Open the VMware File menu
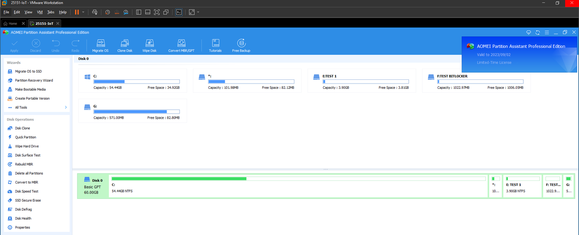 [x=6, y=12]
